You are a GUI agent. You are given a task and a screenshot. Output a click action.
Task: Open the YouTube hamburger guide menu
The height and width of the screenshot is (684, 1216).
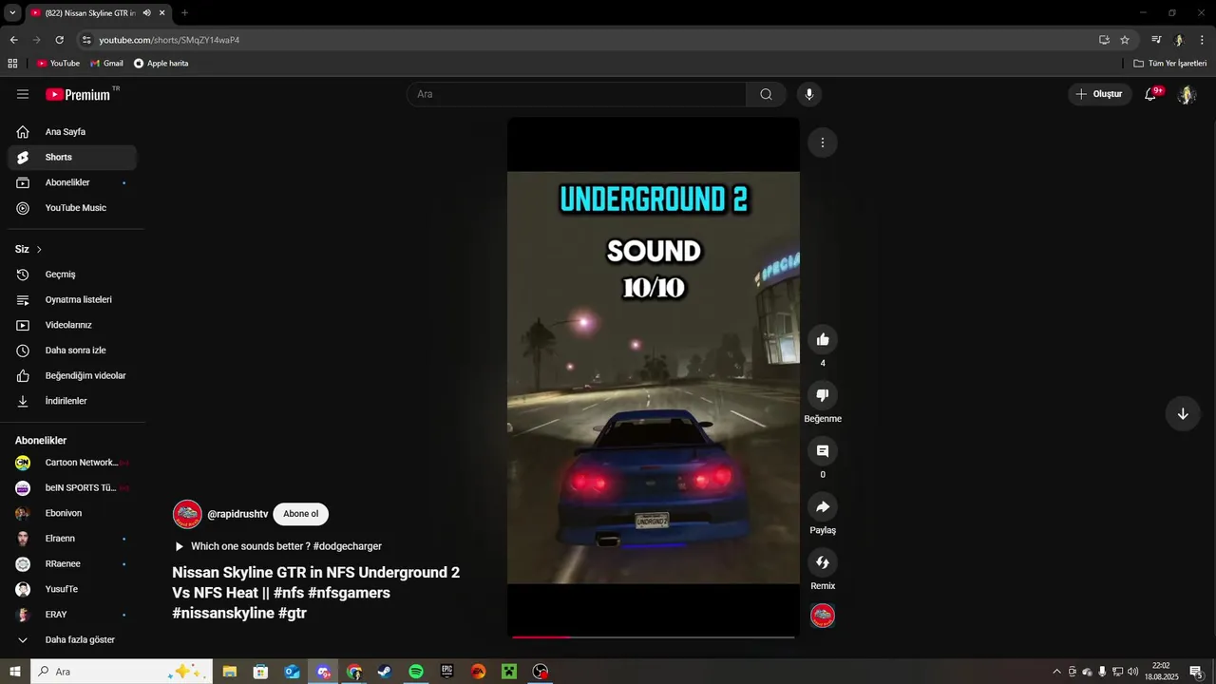click(x=23, y=94)
